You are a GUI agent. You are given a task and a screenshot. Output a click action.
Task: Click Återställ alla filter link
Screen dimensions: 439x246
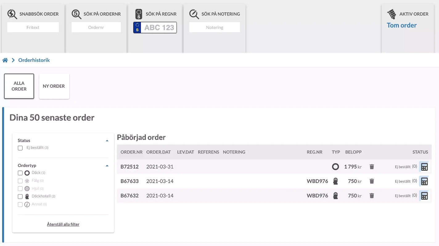point(63,224)
